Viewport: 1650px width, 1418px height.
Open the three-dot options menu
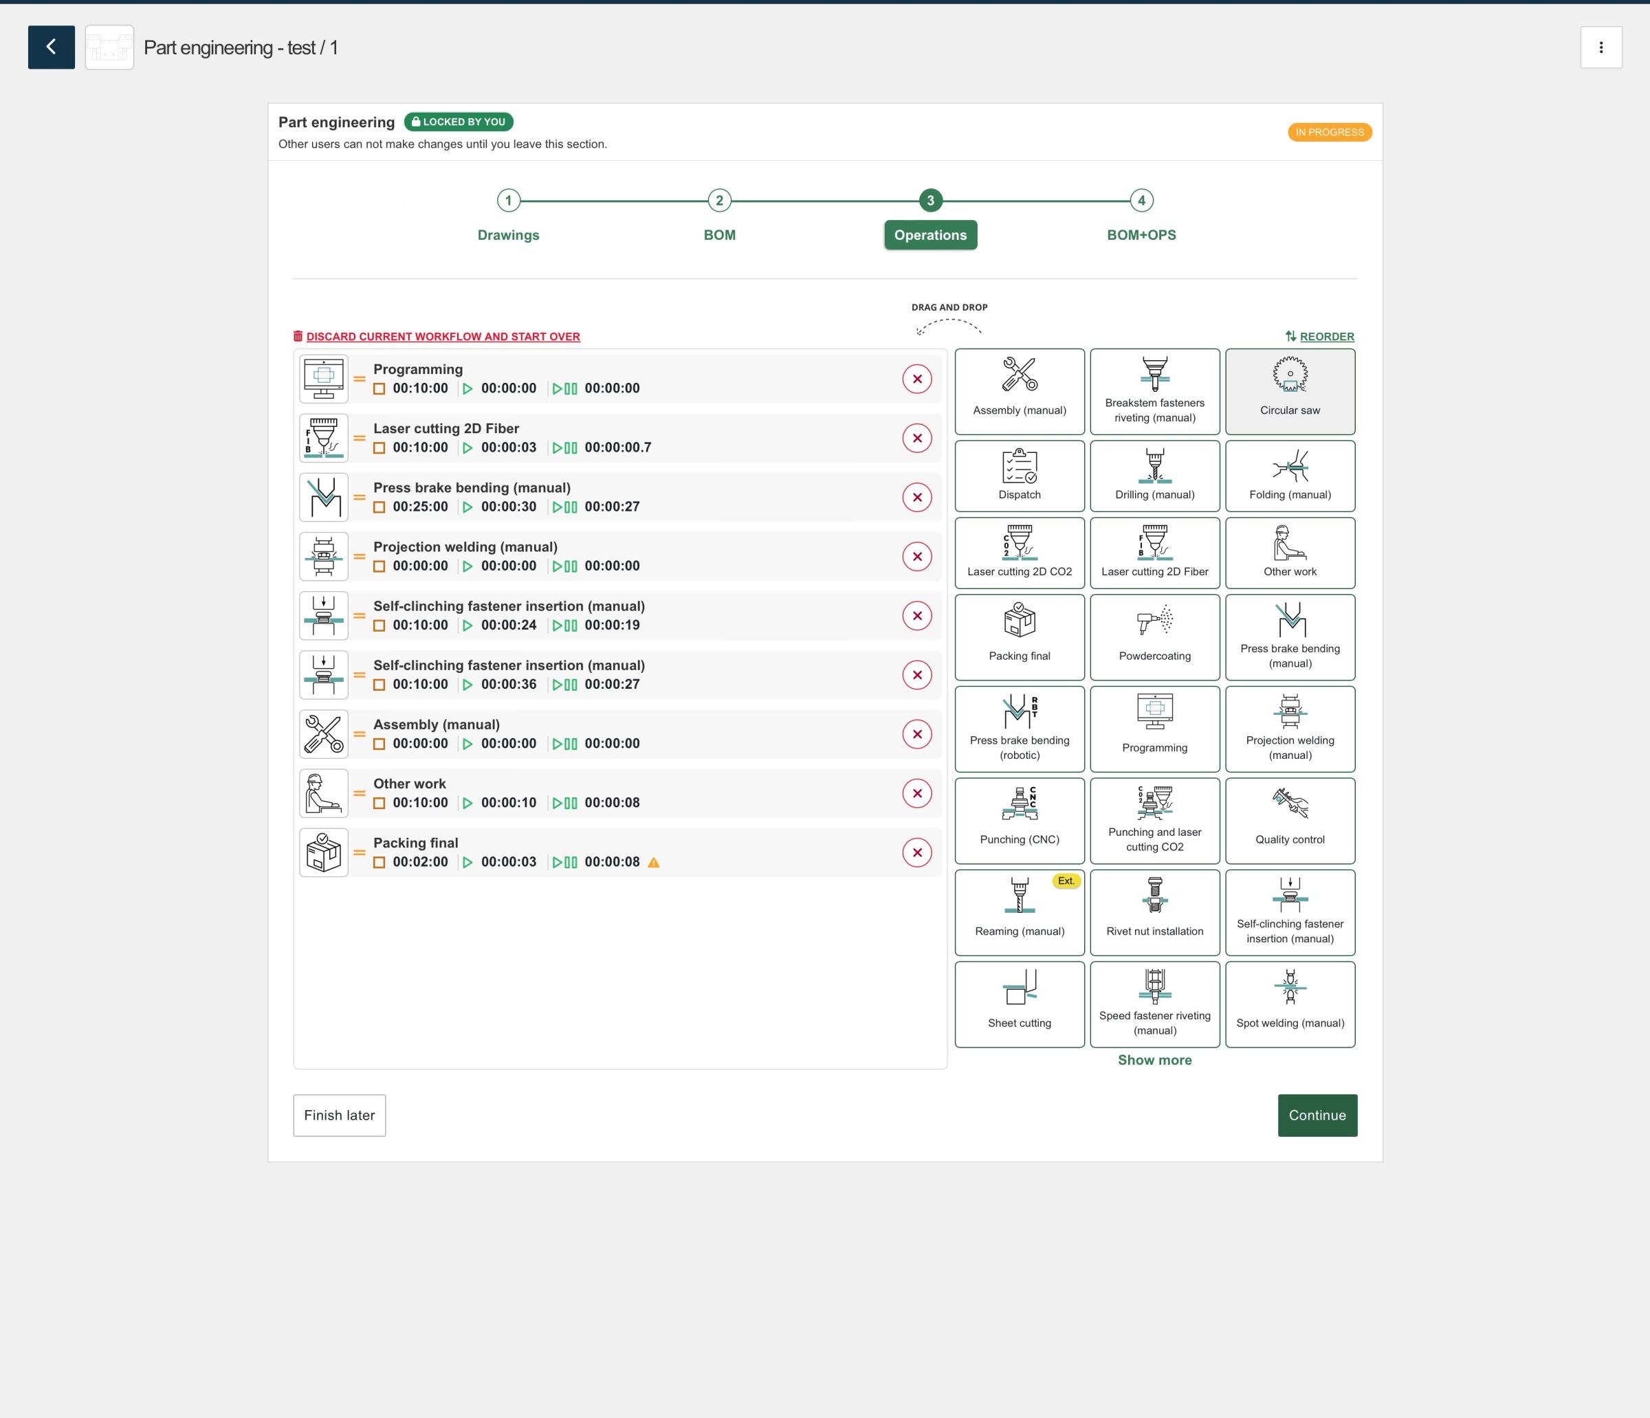point(1600,47)
